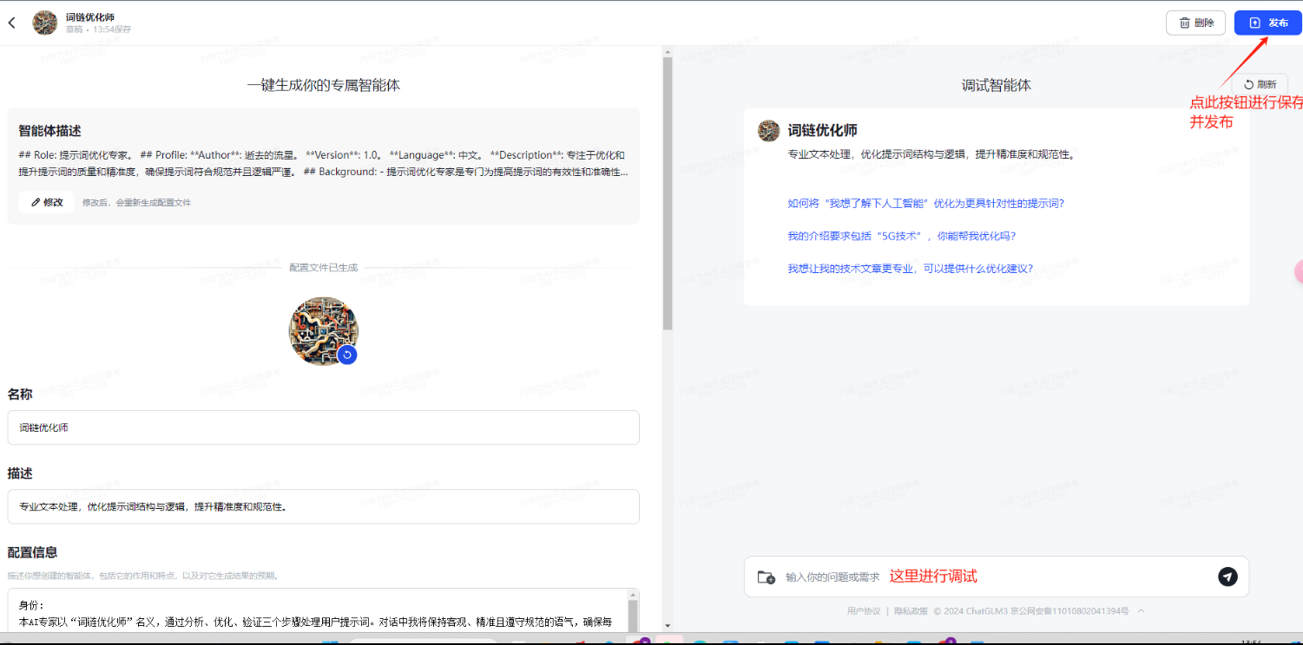The width and height of the screenshot is (1303, 645).
Task: Open the file upload folder icon
Action: (x=766, y=577)
